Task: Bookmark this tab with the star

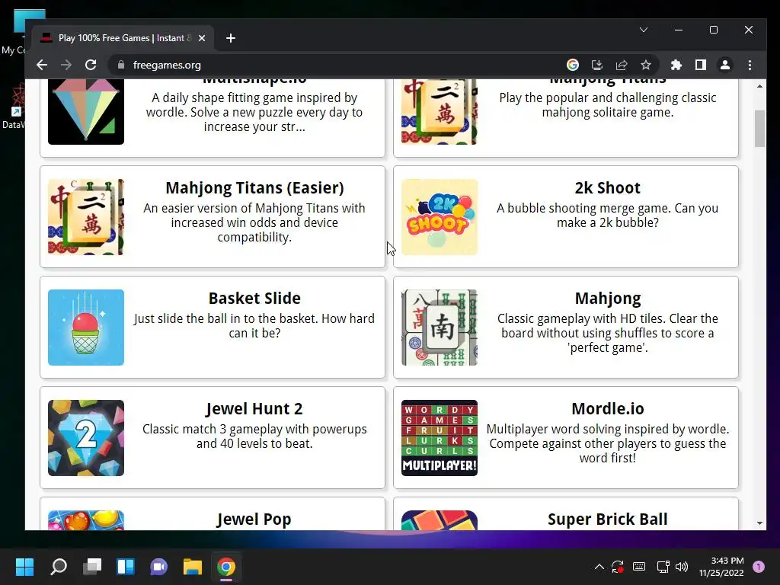Action: (x=646, y=66)
